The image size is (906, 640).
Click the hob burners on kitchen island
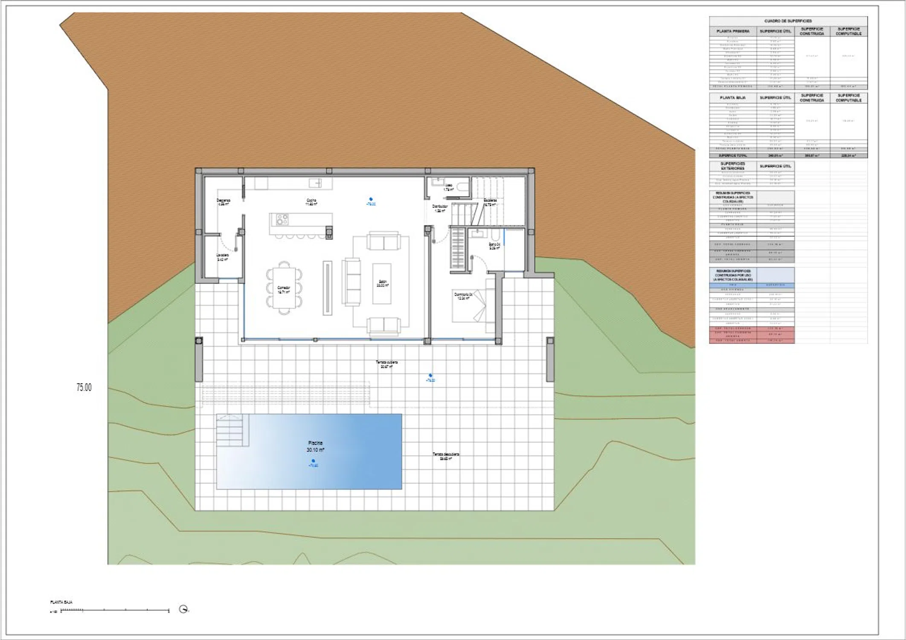[282, 220]
